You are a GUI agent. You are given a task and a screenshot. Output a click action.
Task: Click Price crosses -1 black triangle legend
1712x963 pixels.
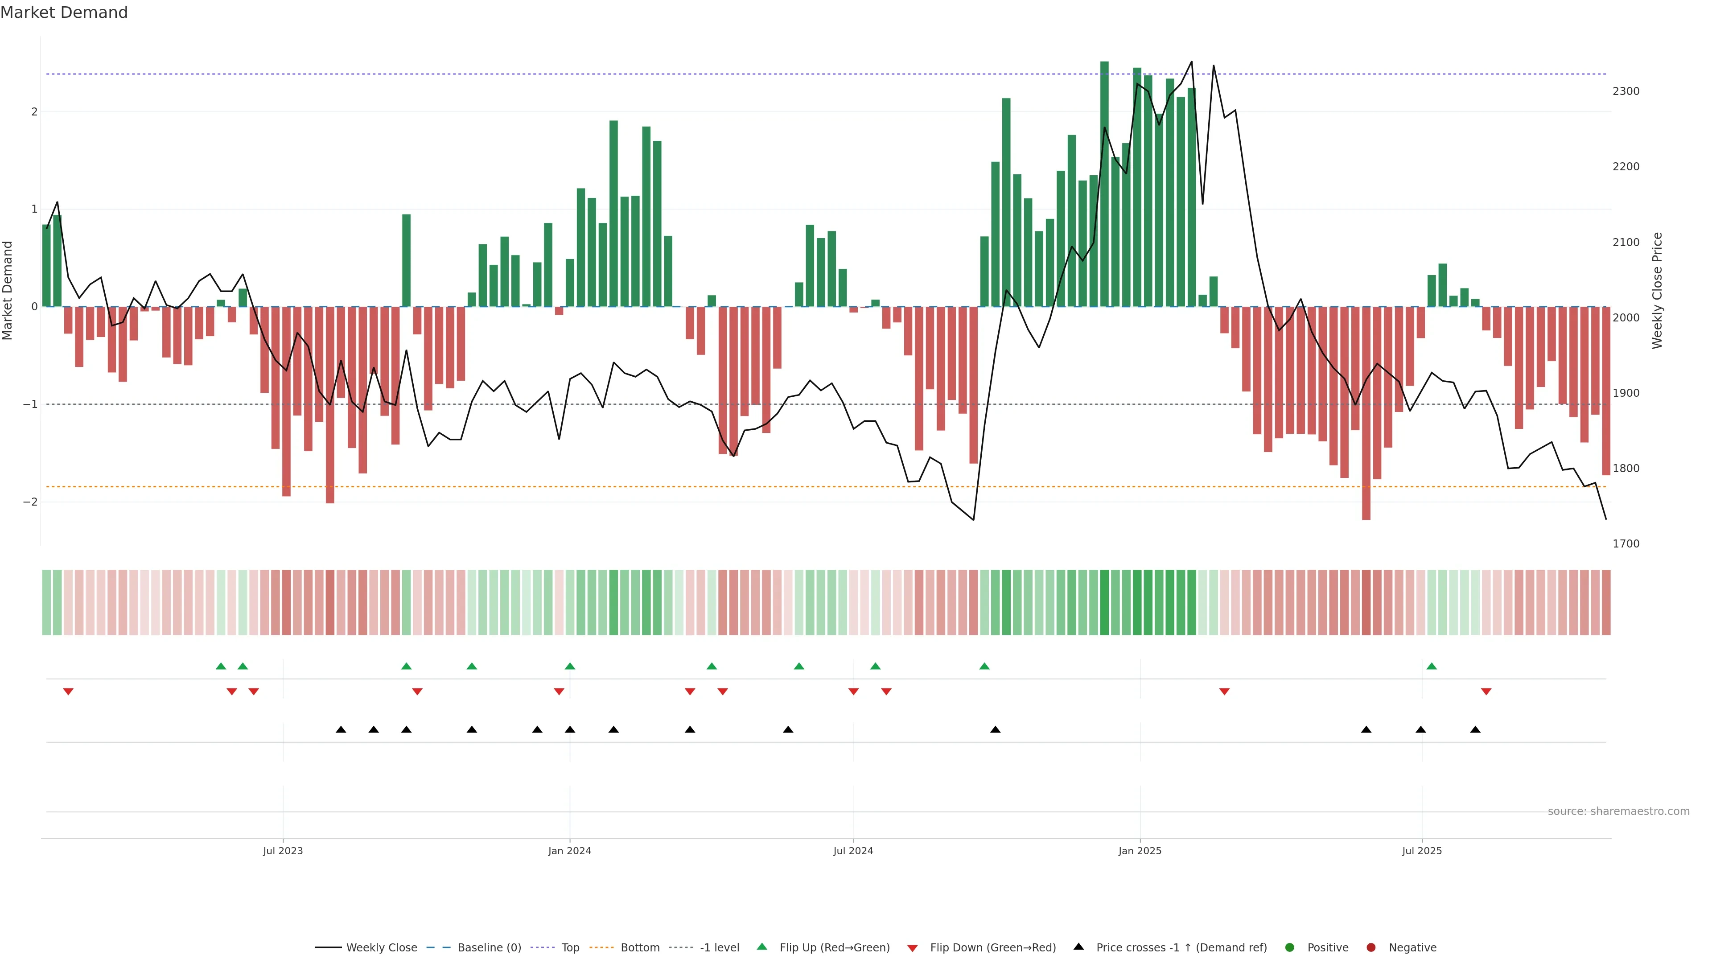coord(1078,947)
